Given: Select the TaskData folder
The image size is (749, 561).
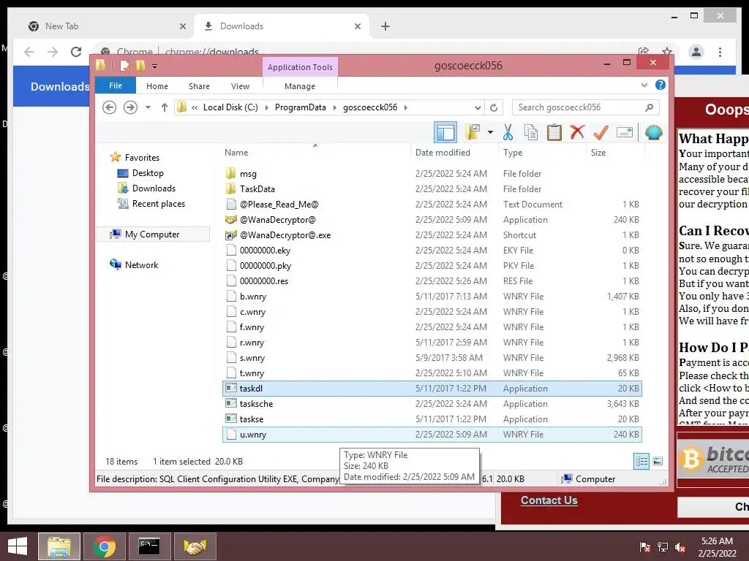Looking at the screenshot, I should click(x=432, y=189).
